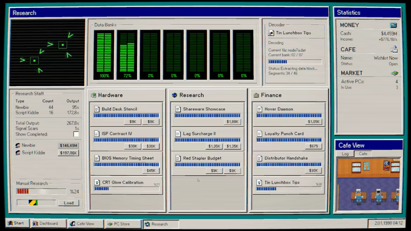This screenshot has height=231, width=411.
Task: Click the Manual Research red progress bar
Action: (41, 191)
